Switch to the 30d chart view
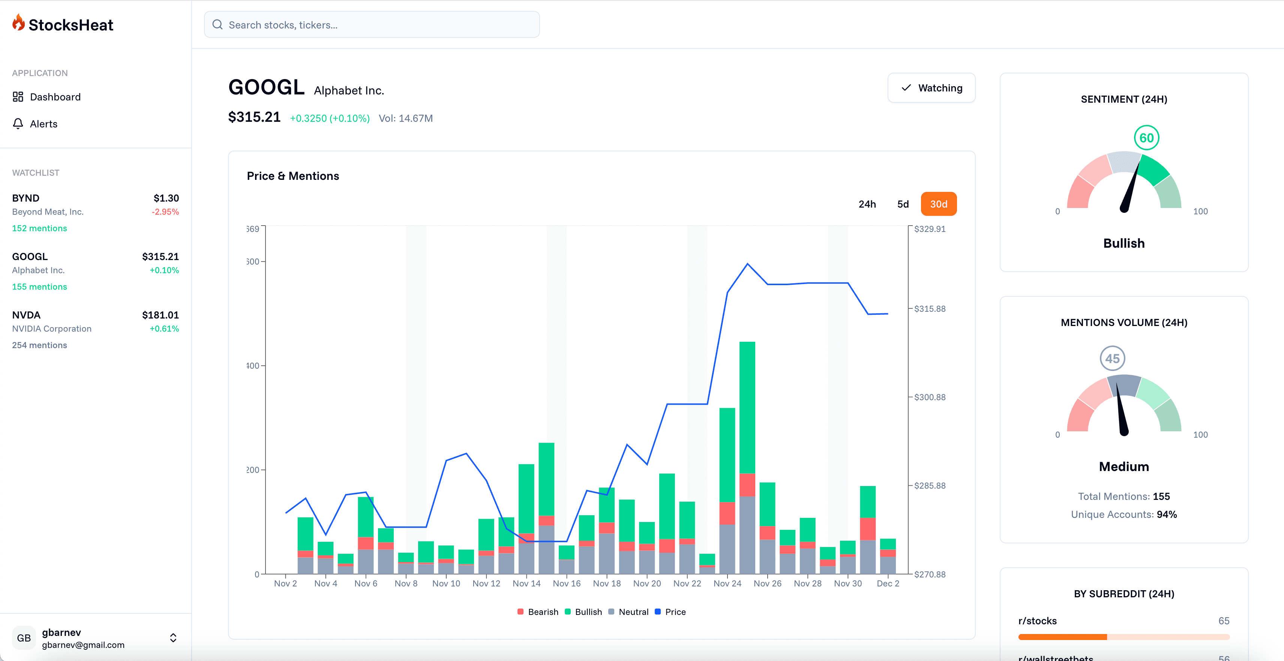The width and height of the screenshot is (1284, 661). pos(939,204)
